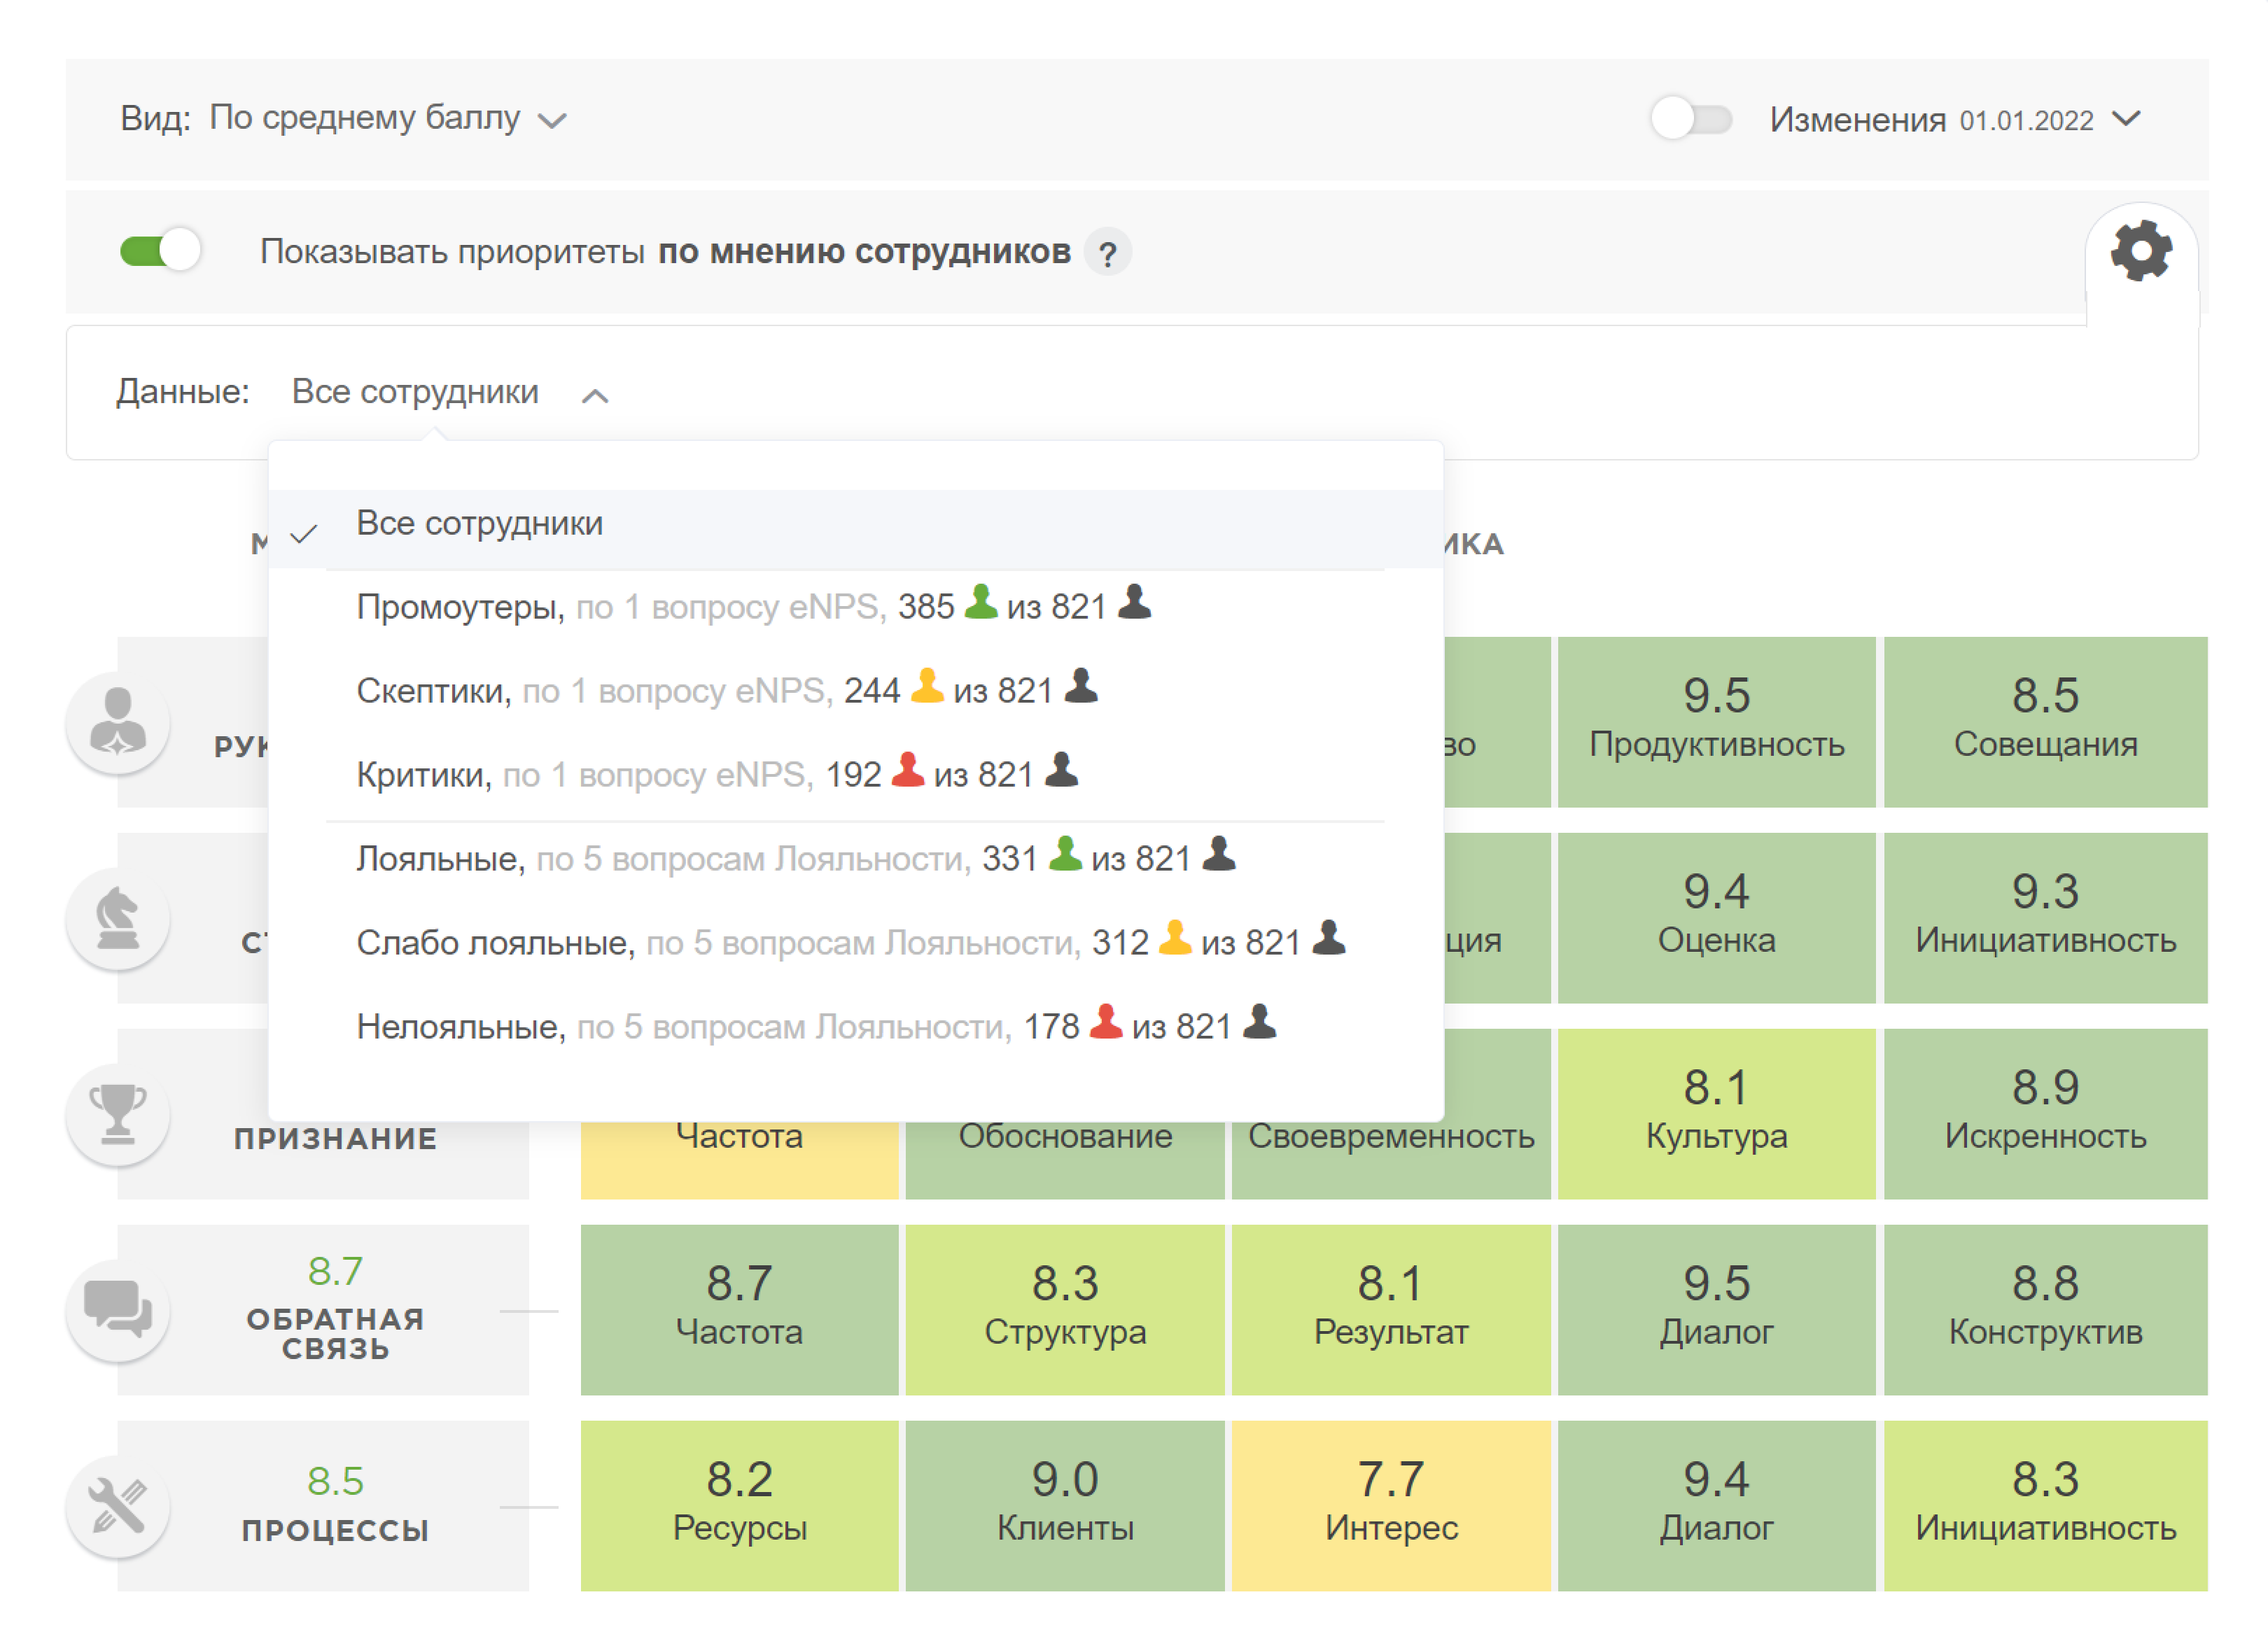Click the 8.9 Искренность cell

click(x=2045, y=1113)
